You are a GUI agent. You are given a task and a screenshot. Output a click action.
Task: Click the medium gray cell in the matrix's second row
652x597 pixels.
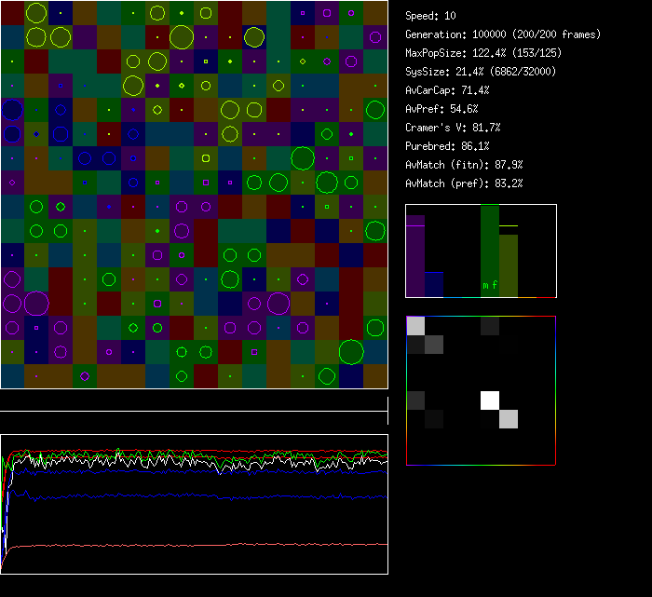coord(434,345)
